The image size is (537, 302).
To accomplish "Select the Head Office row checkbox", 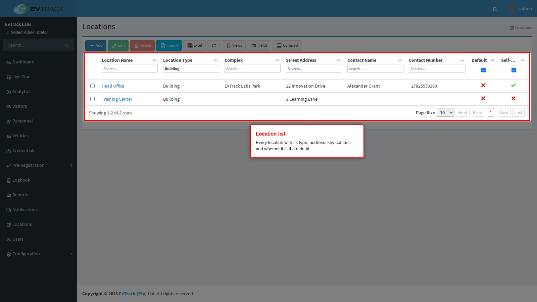I will 92,86.
